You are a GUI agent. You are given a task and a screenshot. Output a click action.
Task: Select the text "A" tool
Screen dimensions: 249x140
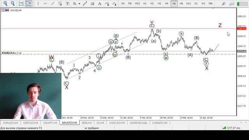tap(100, 3)
